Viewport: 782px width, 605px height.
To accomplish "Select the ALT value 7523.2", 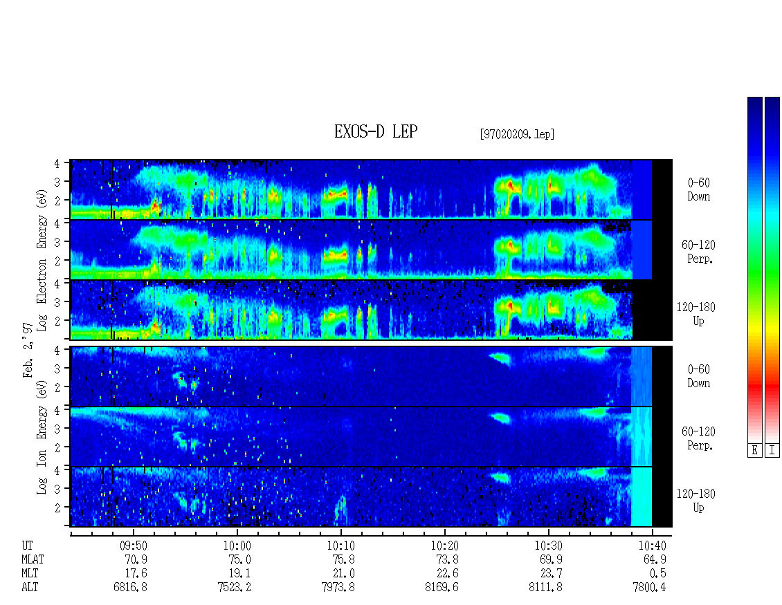I will pyautogui.click(x=234, y=588).
